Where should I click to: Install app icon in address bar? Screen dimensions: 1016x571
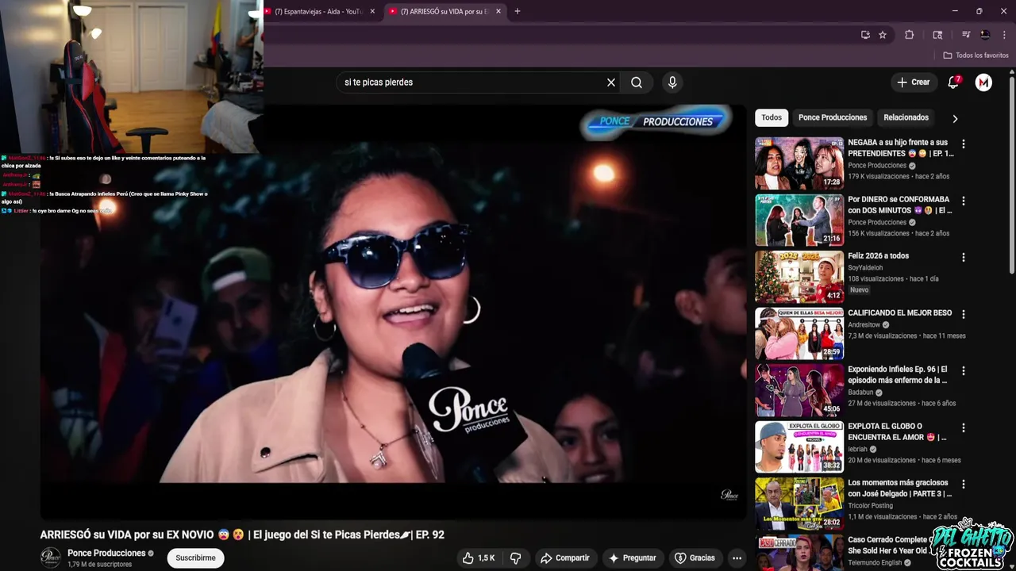[865, 35]
